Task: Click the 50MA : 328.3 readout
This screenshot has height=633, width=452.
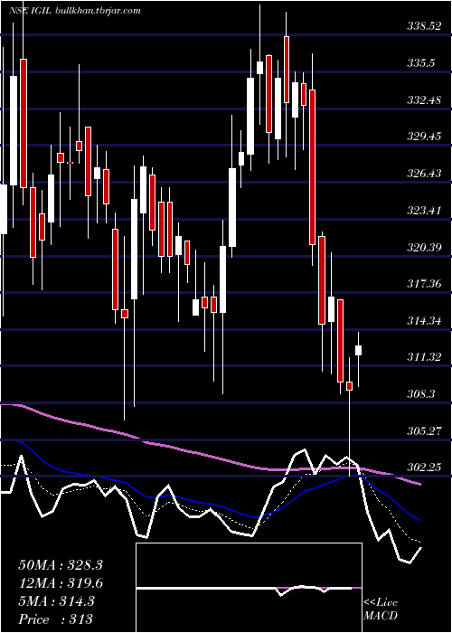Action: tap(61, 565)
